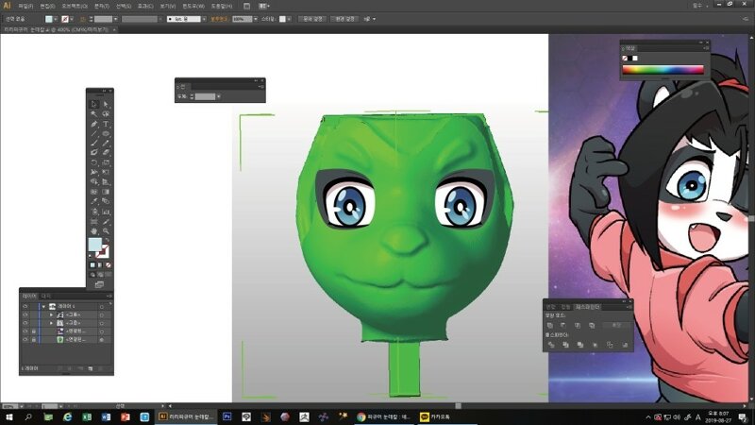This screenshot has height=425, width=755.
Task: Select the Eyedropper tool
Action: tap(93, 201)
